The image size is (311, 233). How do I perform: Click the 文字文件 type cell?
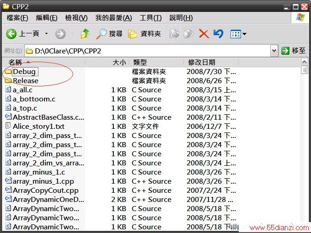[x=145, y=127]
